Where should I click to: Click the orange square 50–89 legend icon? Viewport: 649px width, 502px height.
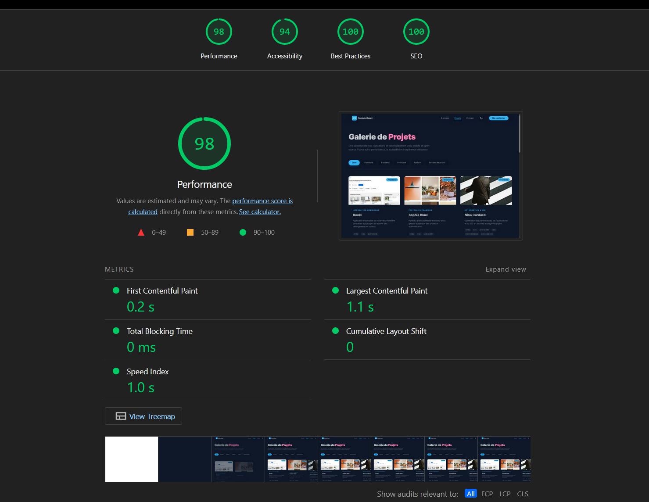click(x=190, y=233)
